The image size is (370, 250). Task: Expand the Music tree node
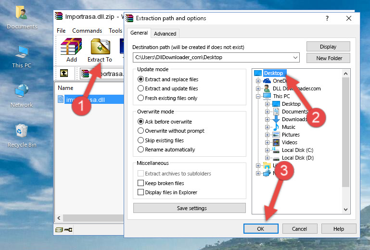click(267, 127)
